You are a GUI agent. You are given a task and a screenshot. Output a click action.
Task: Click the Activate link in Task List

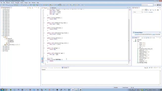click(x=151, y=12)
